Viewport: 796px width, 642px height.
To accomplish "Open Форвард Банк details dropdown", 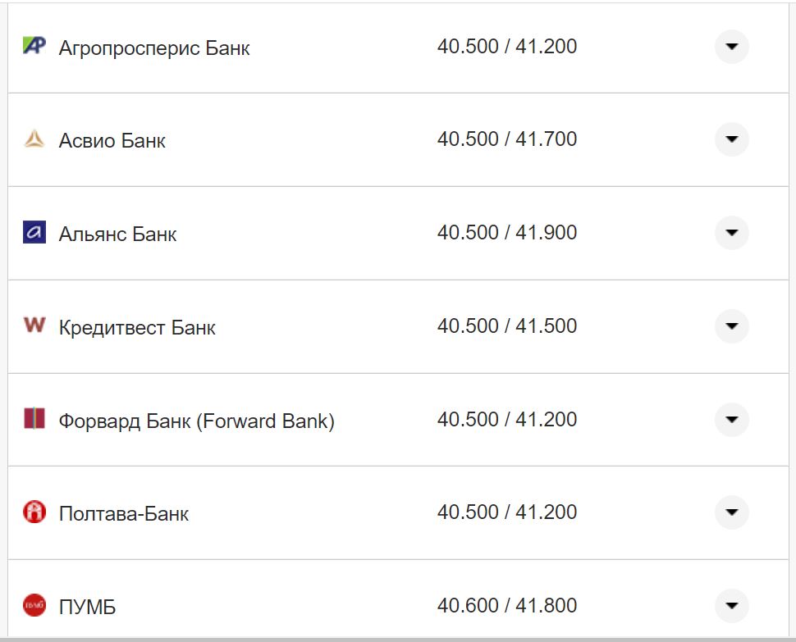I will (730, 420).
